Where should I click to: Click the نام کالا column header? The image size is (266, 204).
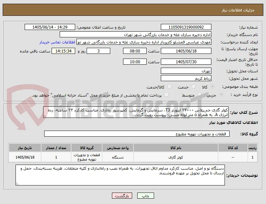(x=176, y=148)
